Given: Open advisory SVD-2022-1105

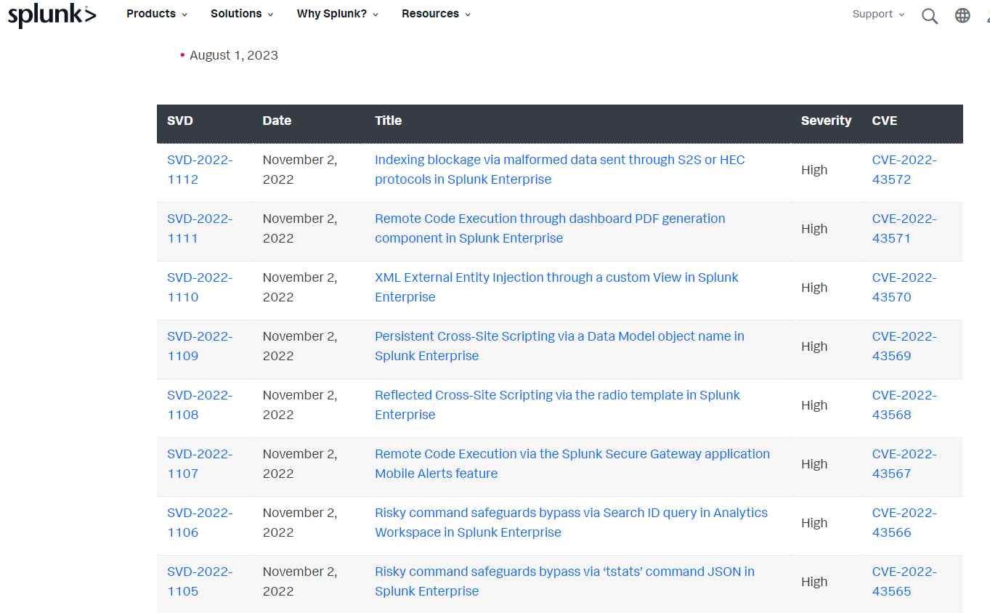Looking at the screenshot, I should tap(200, 581).
